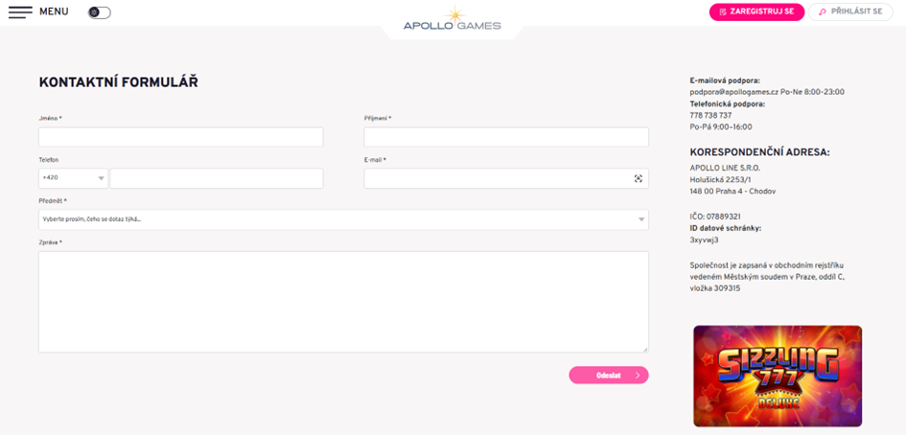Open the Předmět subject dropdown
The image size is (906, 435).
(x=344, y=219)
